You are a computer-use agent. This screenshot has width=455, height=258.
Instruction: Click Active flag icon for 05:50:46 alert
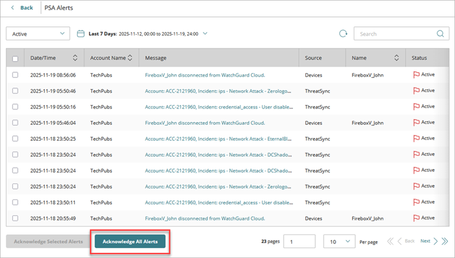[416, 91]
